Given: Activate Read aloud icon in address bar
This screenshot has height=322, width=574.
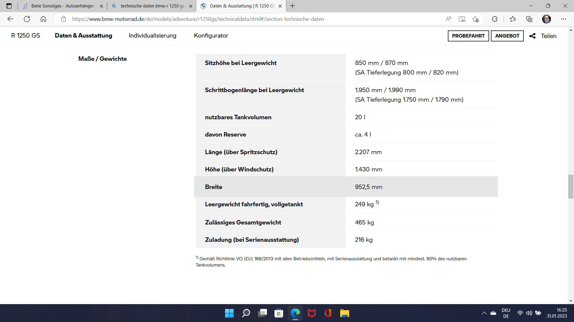Looking at the screenshot, I should click(x=448, y=19).
